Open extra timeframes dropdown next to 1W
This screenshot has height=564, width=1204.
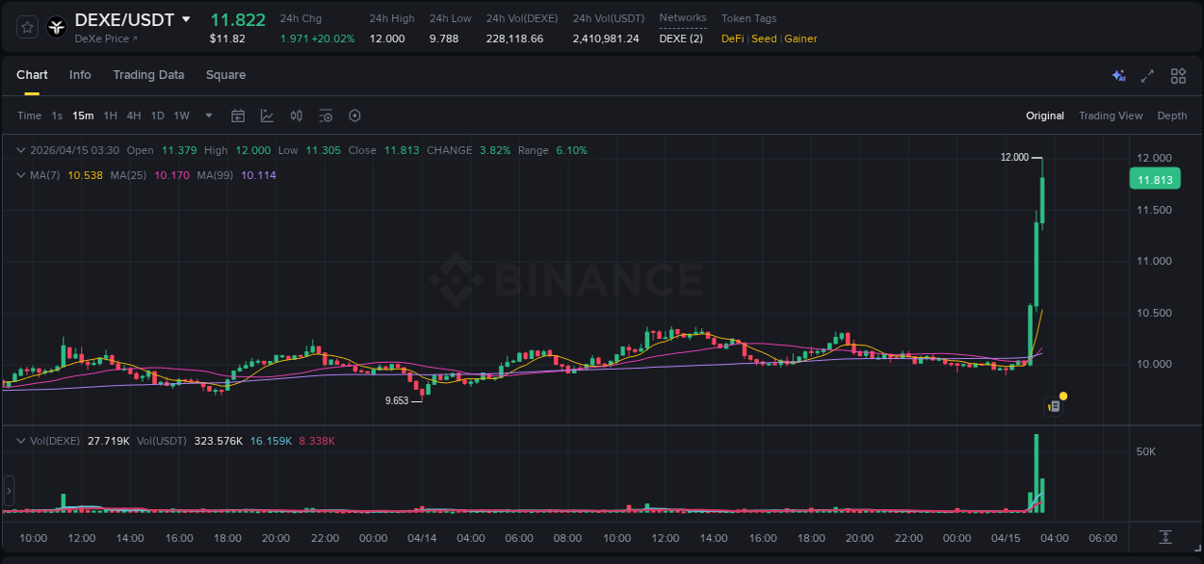pyautogui.click(x=206, y=115)
